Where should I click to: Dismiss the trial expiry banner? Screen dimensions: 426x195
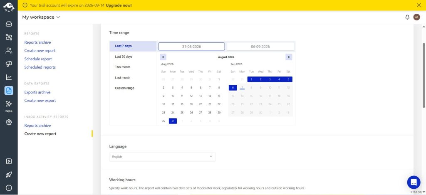[x=419, y=5]
